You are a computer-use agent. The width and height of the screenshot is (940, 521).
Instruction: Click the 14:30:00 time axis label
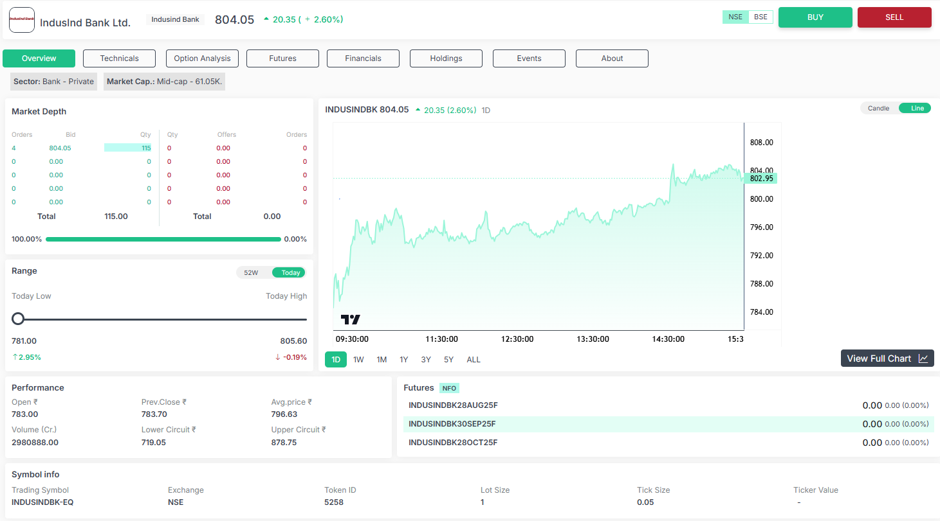pos(668,339)
